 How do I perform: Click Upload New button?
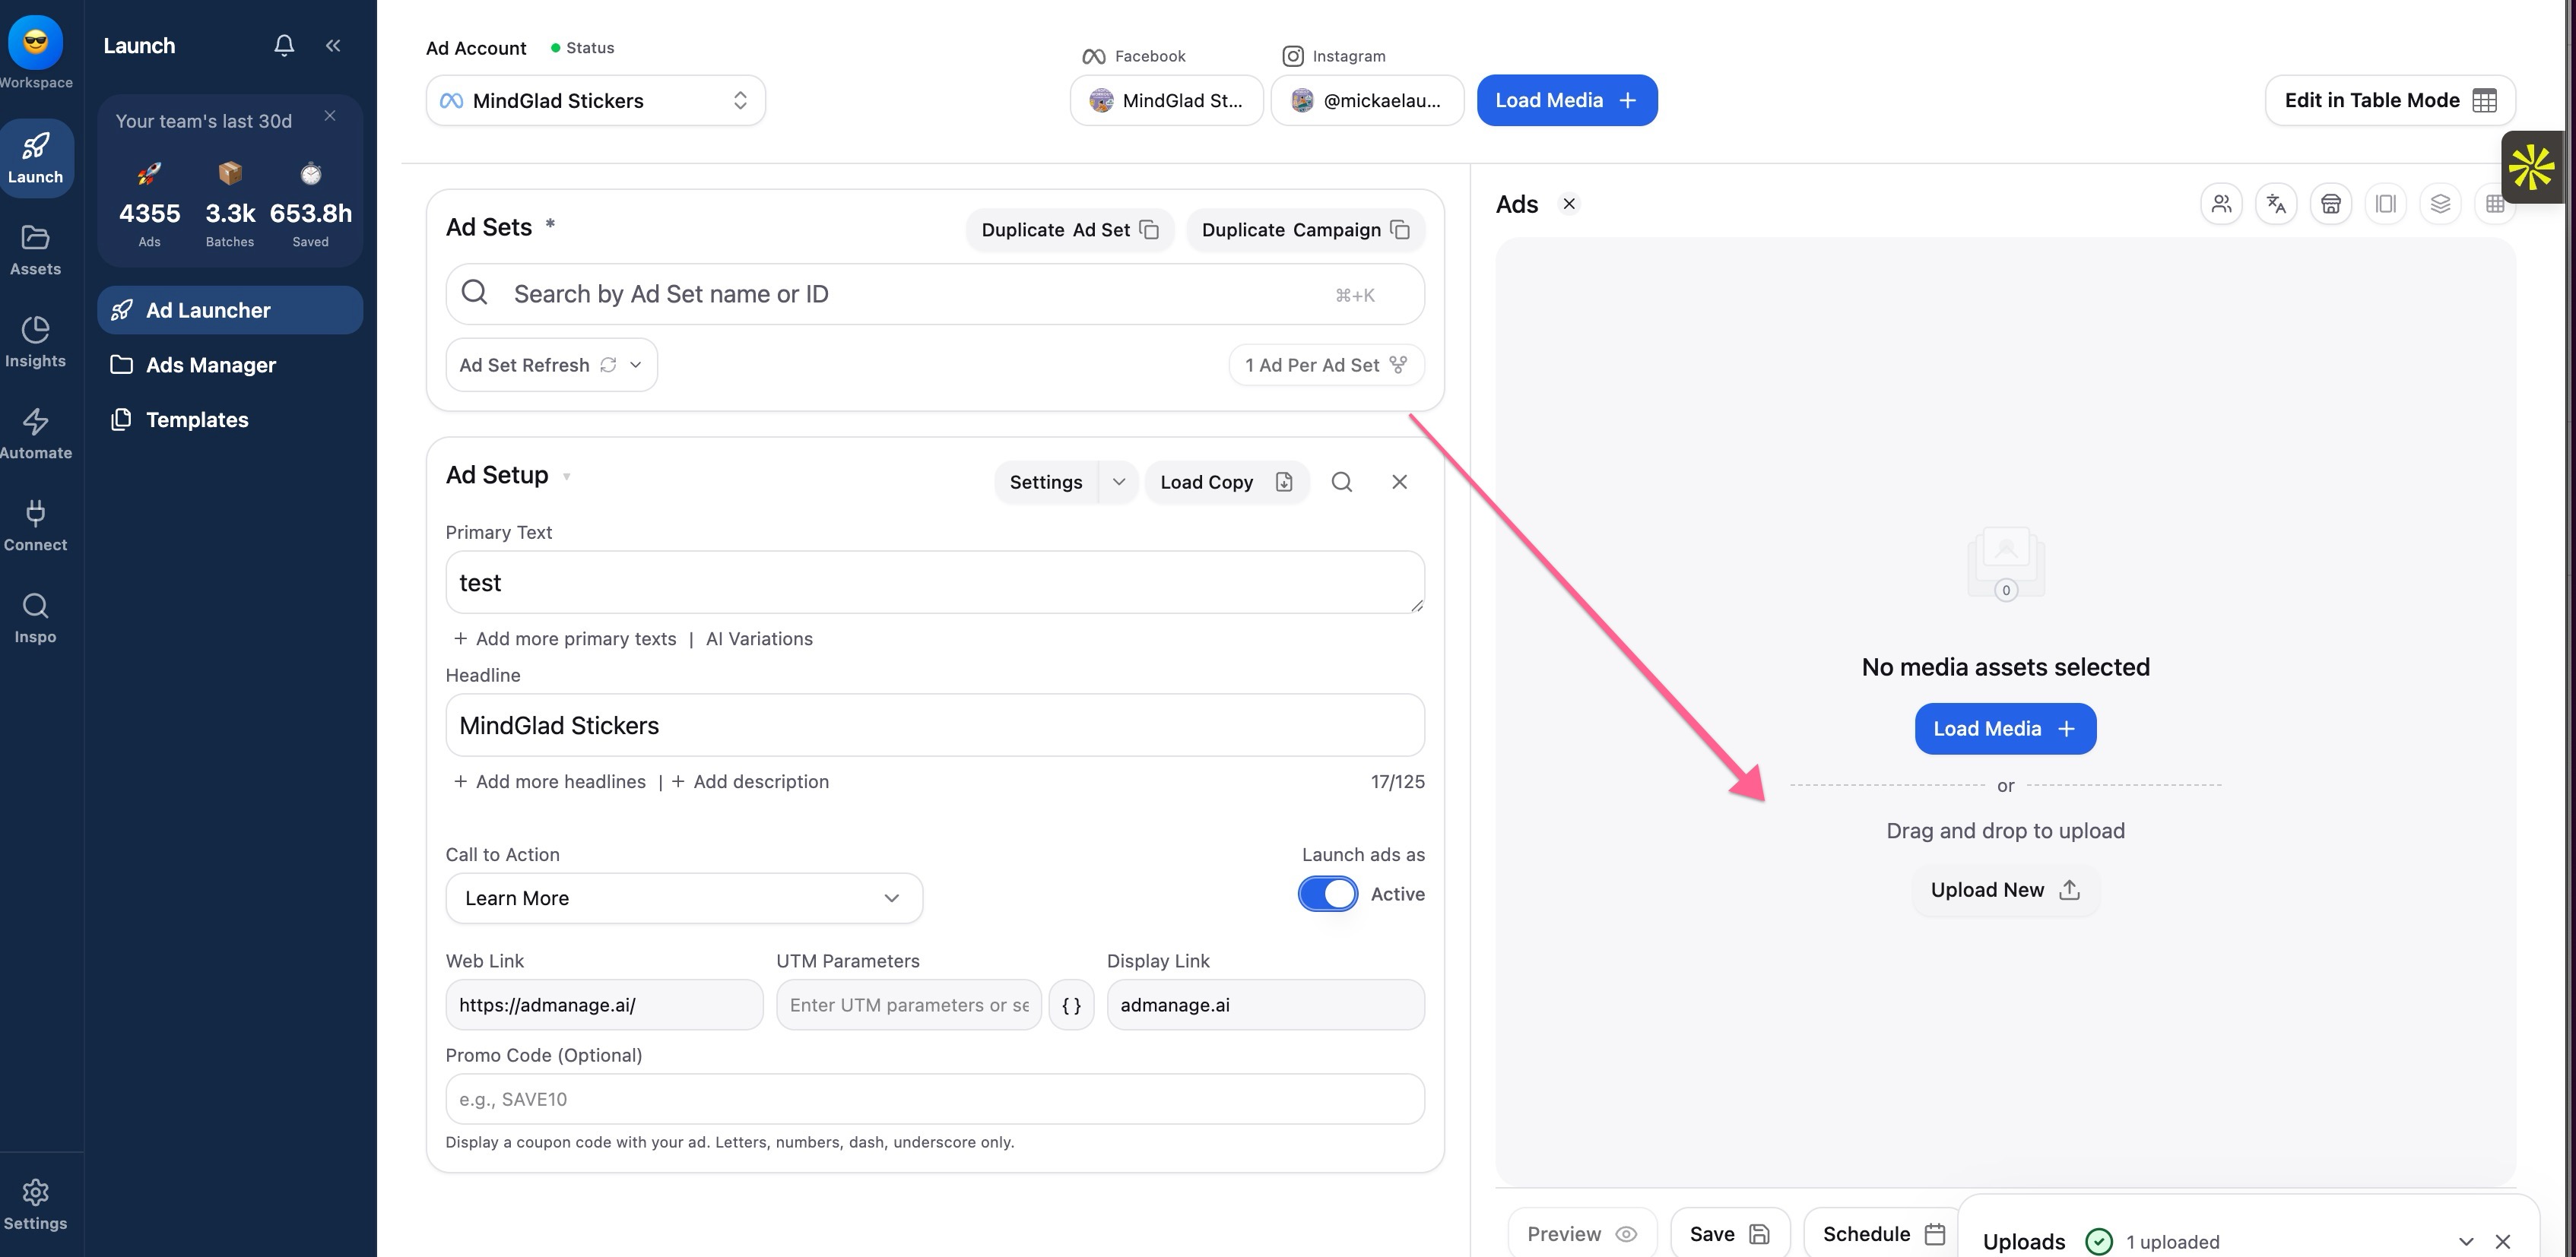point(2005,889)
